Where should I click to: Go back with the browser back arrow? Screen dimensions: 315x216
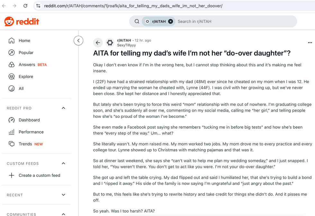4,6
